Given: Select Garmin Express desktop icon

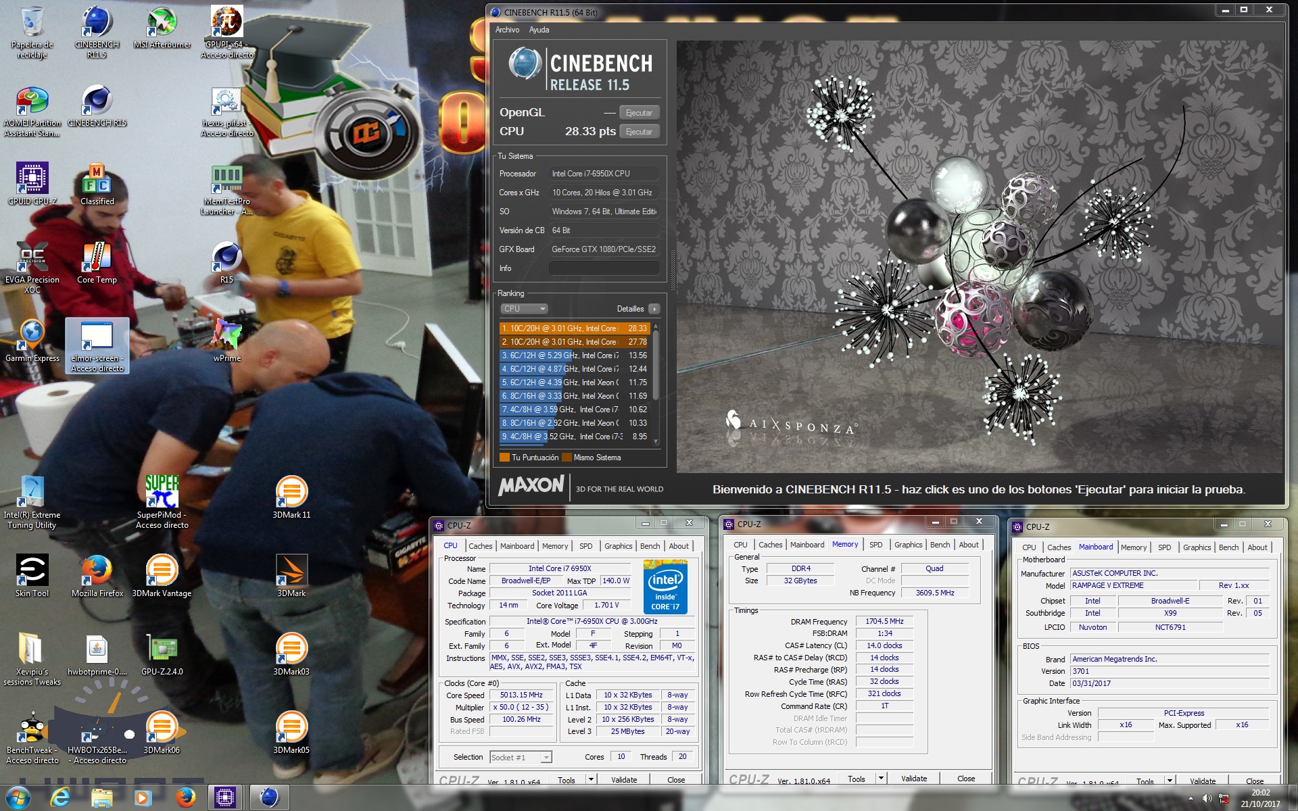Looking at the screenshot, I should 32,340.
